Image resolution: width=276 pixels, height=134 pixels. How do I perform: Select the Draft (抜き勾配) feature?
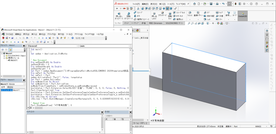tap(209, 16)
